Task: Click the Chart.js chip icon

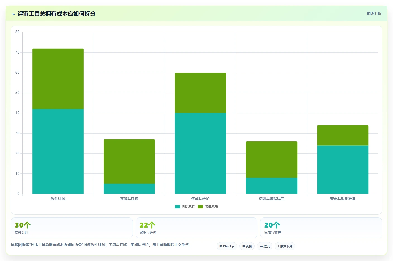Action: point(221,246)
